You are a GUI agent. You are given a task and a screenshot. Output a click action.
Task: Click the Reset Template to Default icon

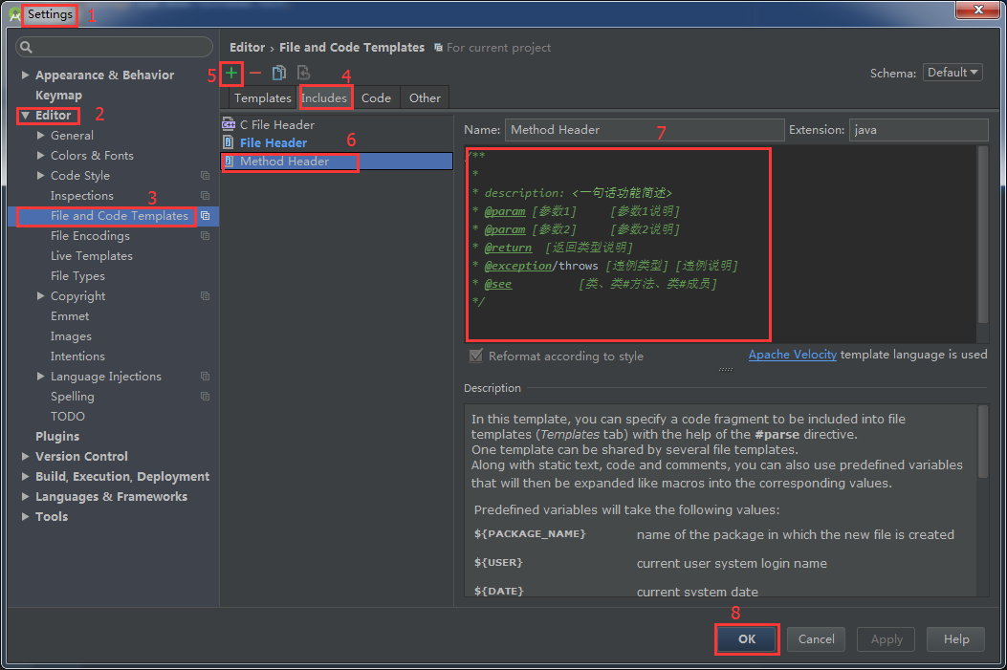coord(302,73)
